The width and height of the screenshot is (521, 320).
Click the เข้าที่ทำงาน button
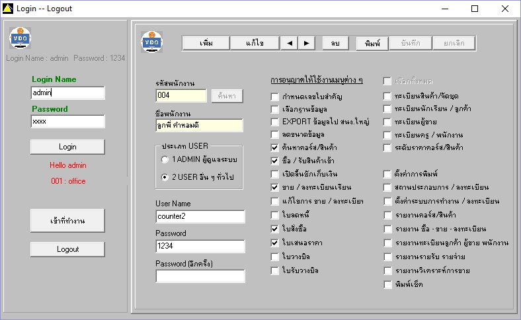(x=67, y=221)
